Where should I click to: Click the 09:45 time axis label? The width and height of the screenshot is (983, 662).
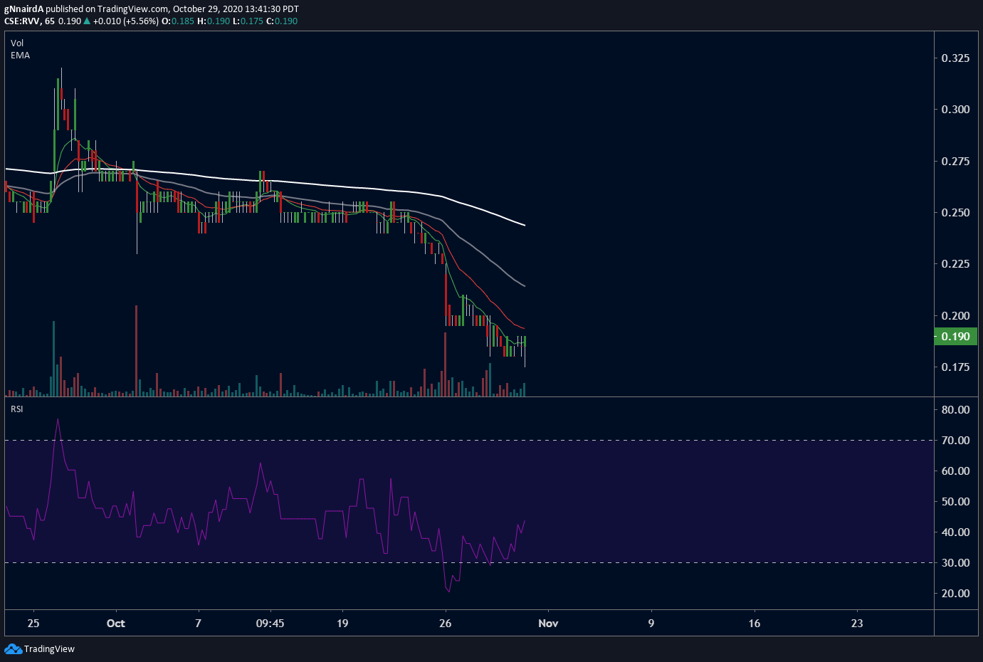pos(270,624)
